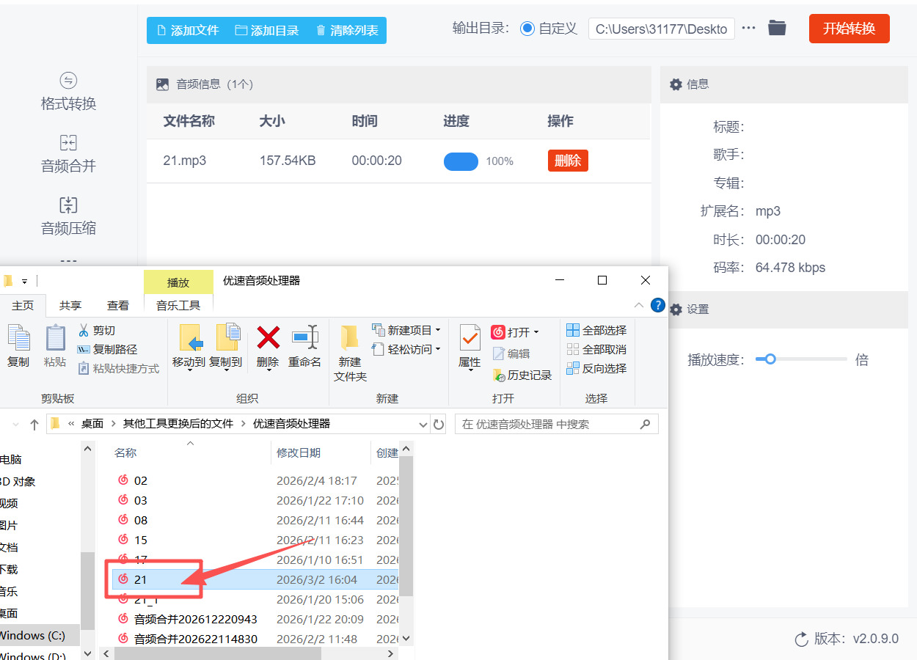Viewport: 917px width, 660px height.
Task: Start conversion with 开始转换 button
Action: (x=849, y=29)
